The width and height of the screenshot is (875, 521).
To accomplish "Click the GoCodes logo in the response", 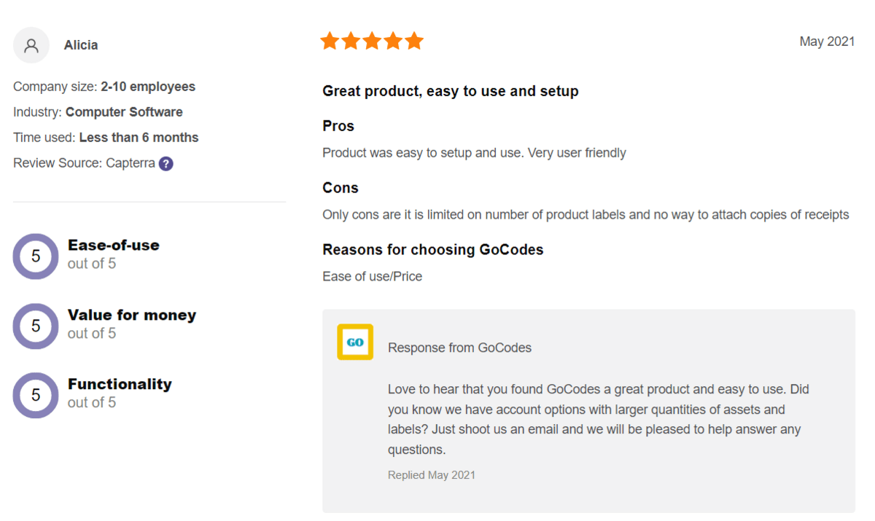I will tap(355, 342).
